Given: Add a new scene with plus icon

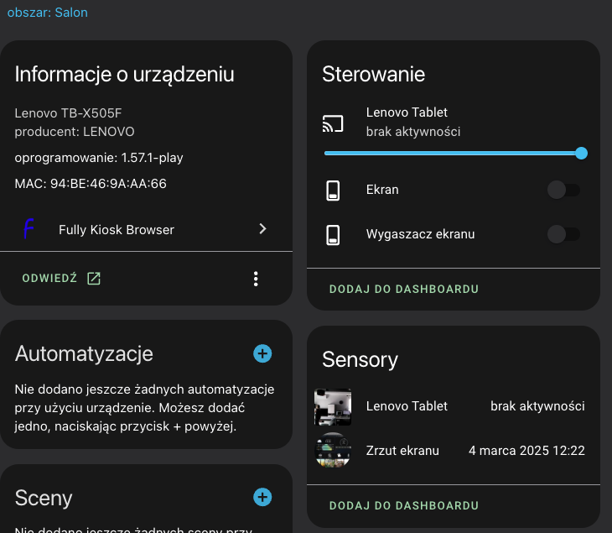Looking at the screenshot, I should pos(262,498).
